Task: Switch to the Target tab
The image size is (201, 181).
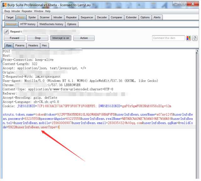Action: click(x=10, y=17)
